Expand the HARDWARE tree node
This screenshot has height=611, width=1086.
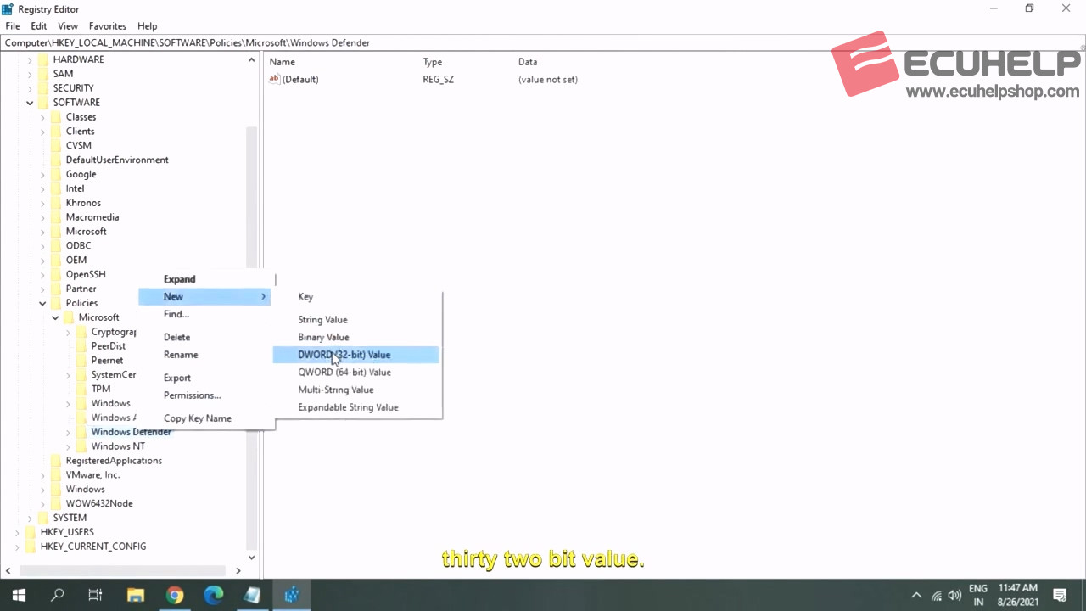coord(30,59)
